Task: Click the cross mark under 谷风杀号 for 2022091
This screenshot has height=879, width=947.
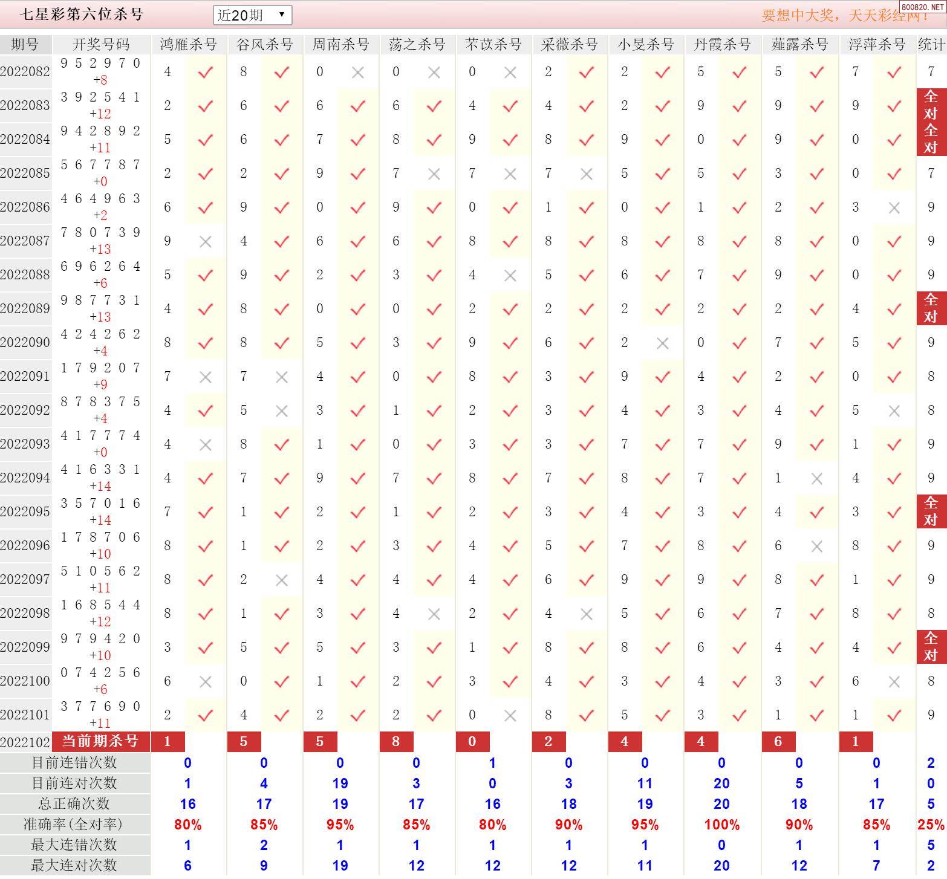Action: click(x=282, y=377)
